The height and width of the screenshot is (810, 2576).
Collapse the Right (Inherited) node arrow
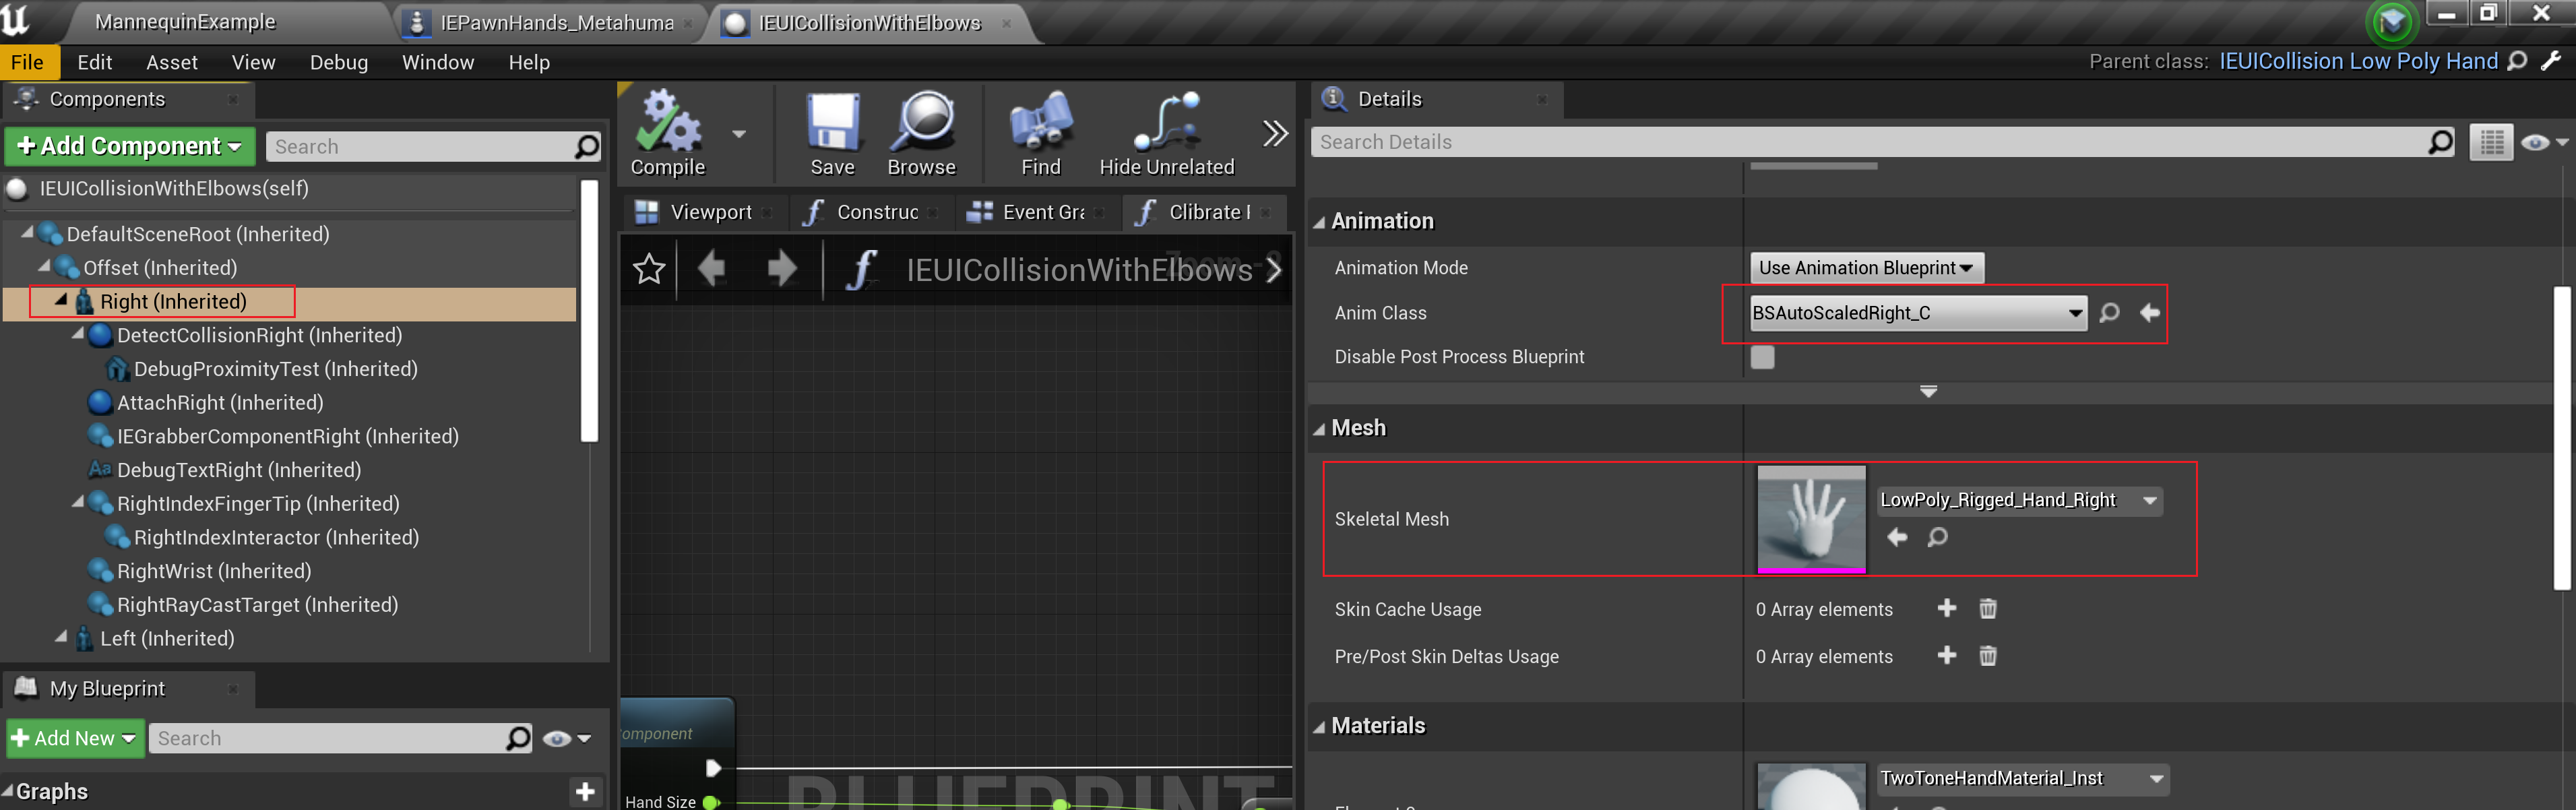pos(61,300)
